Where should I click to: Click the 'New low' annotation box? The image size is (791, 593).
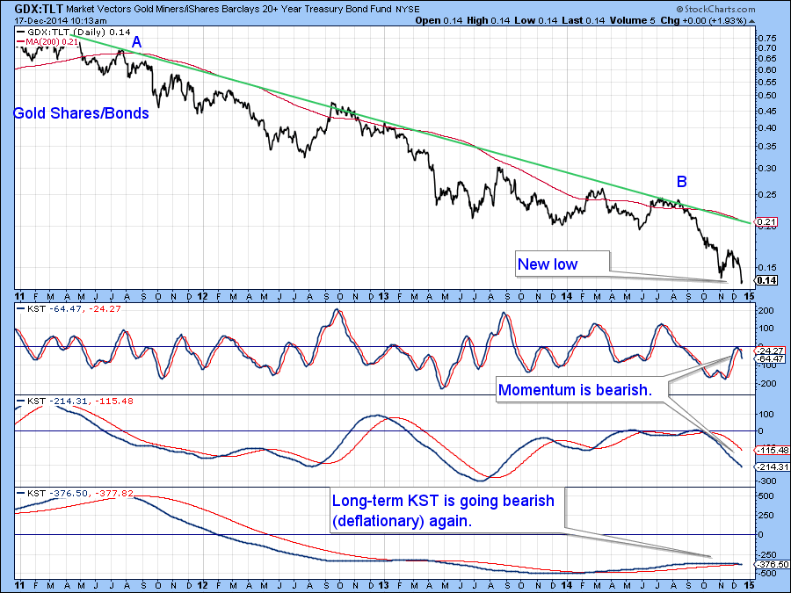click(562, 264)
